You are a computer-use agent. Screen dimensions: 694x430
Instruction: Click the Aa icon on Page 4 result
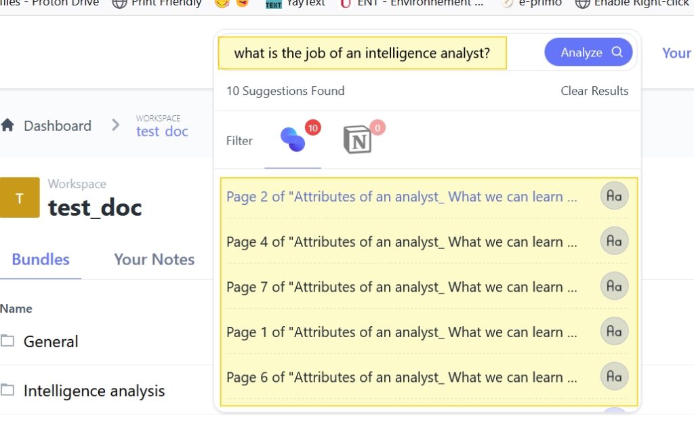click(614, 241)
